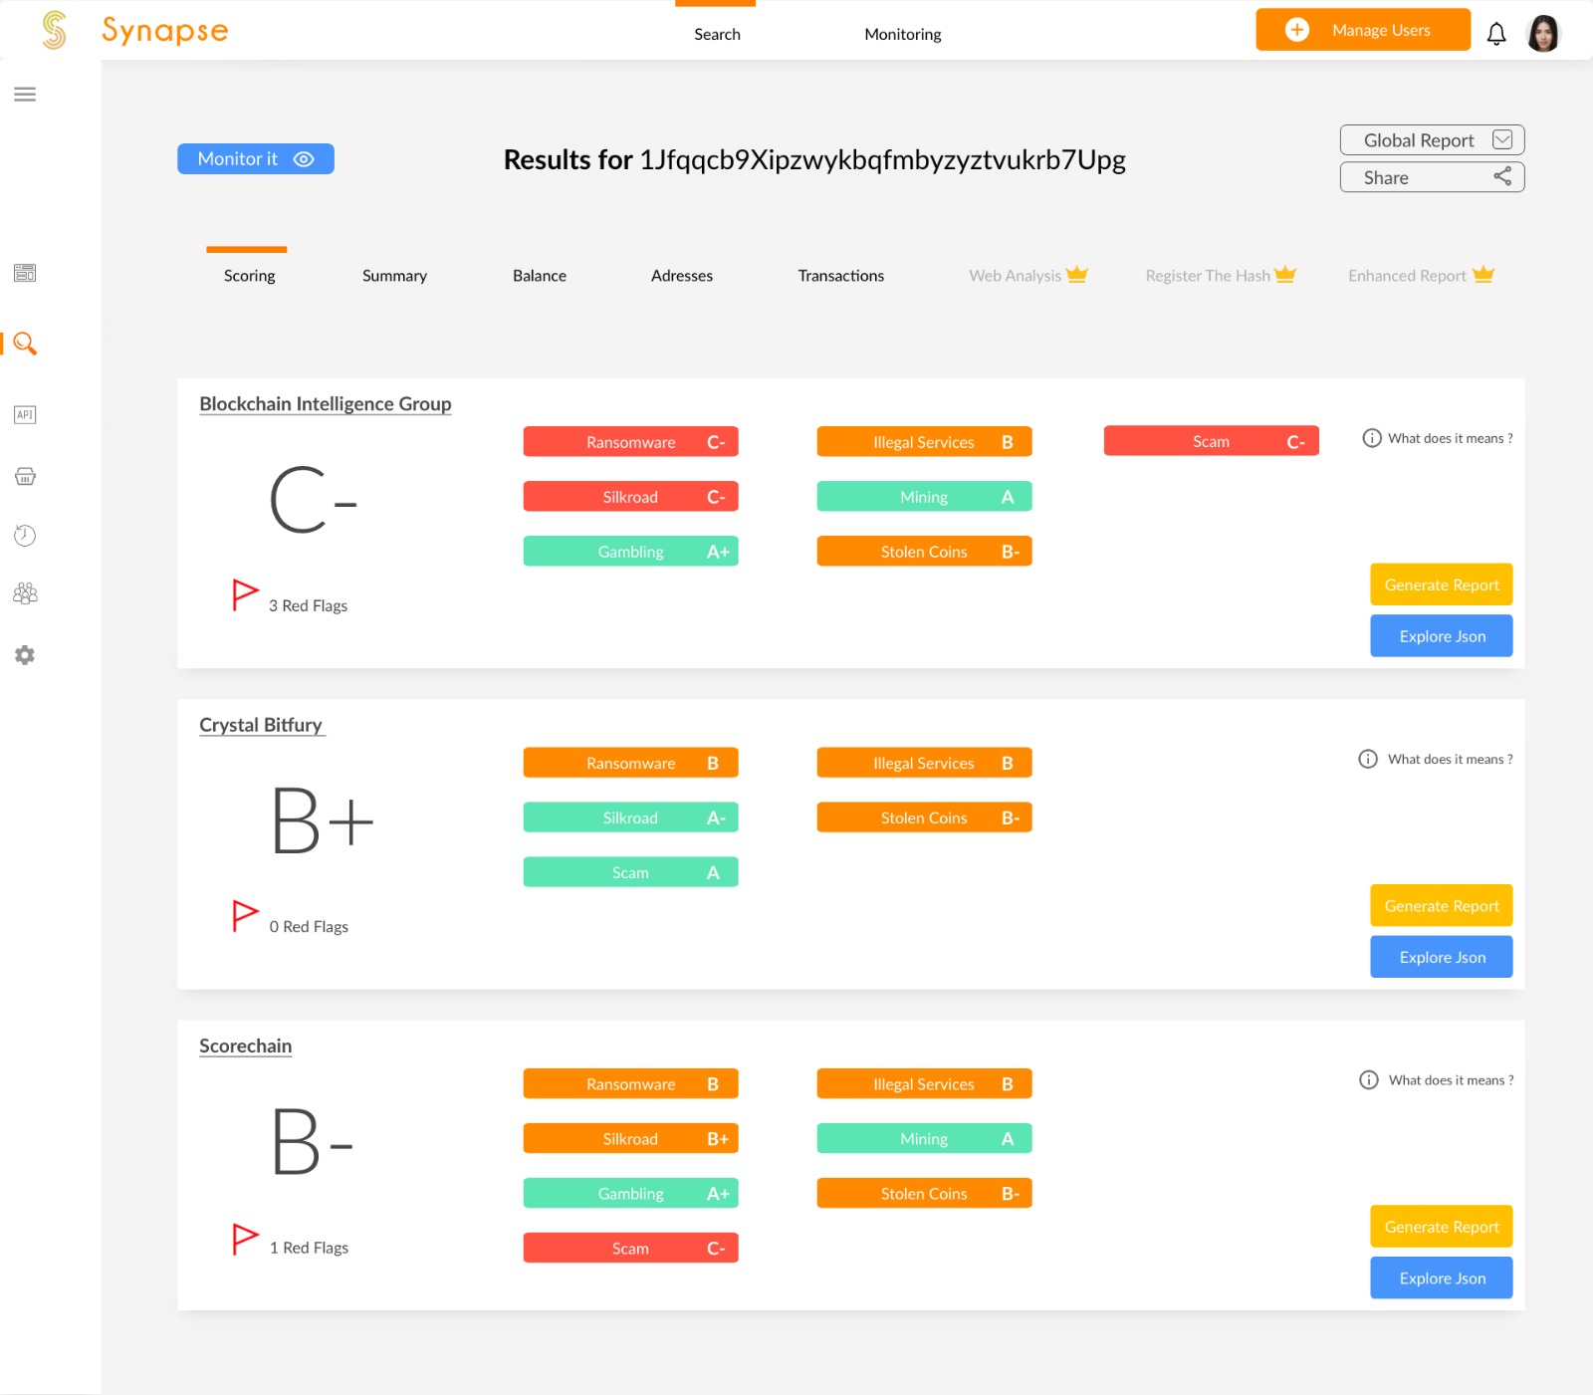Select the Balance tab
Screen dimensions: 1593x1395
(540, 276)
